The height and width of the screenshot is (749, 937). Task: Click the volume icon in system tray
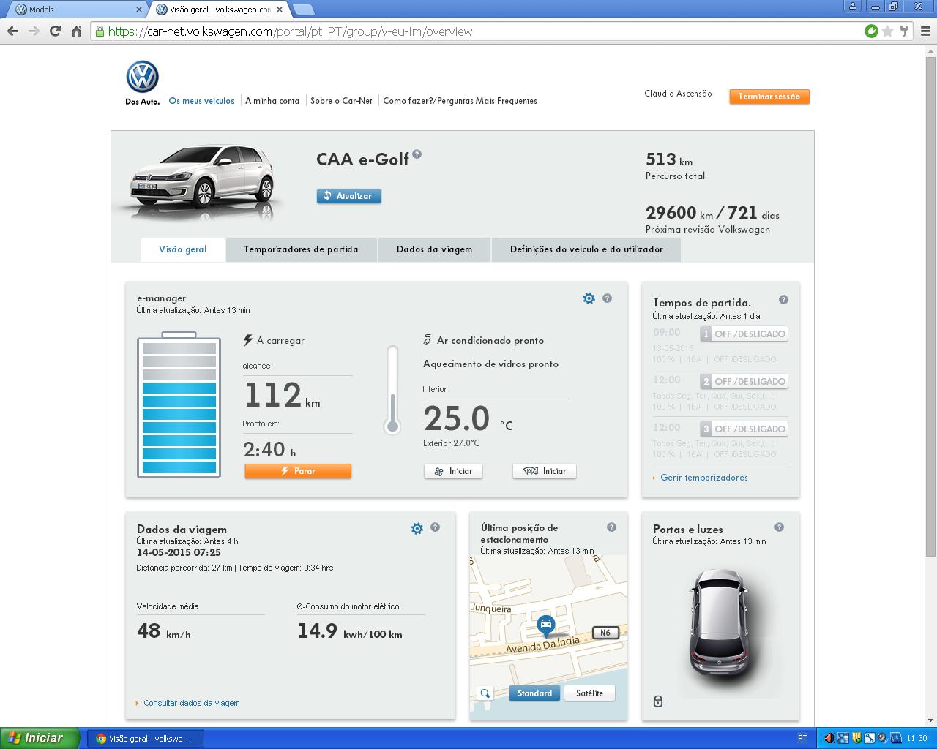[x=829, y=738]
